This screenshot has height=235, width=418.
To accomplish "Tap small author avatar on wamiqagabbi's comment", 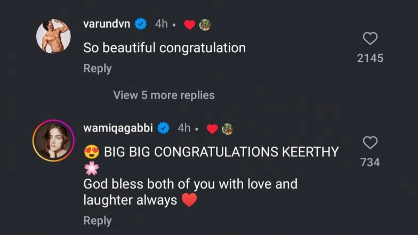I will tap(227, 129).
